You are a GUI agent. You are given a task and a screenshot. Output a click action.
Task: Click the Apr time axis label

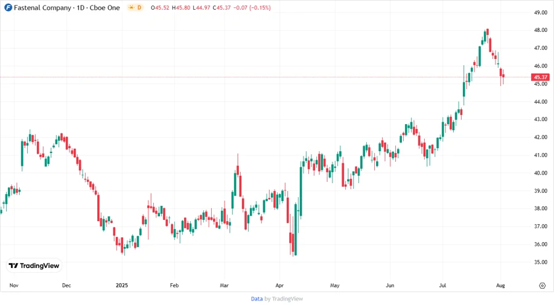click(x=279, y=285)
